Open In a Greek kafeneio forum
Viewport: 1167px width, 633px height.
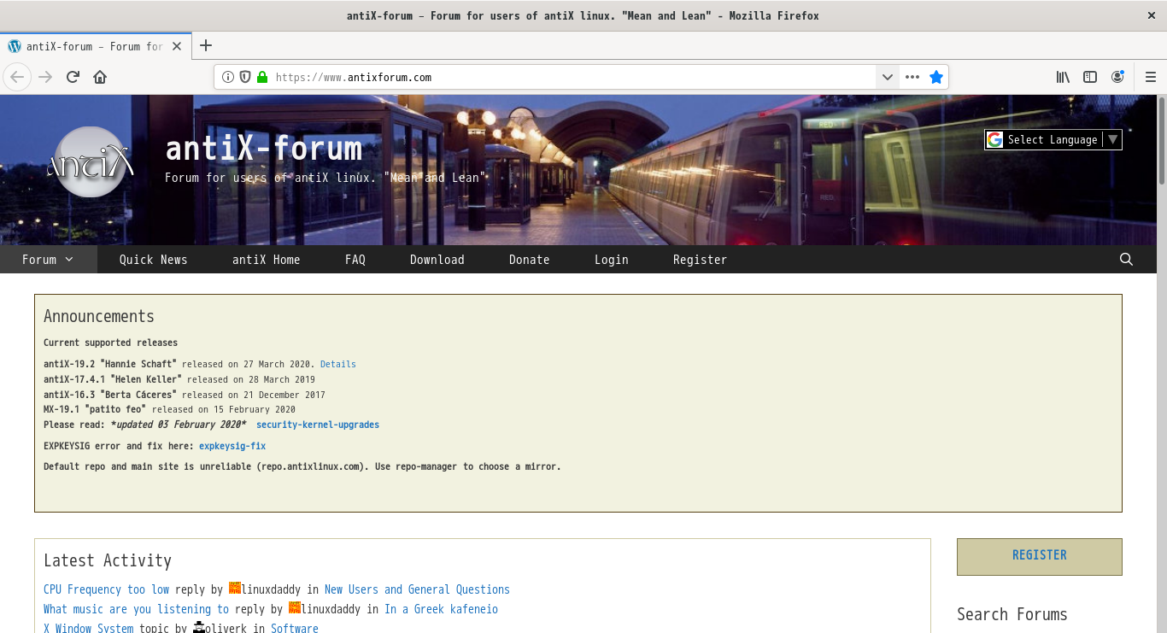441,609
